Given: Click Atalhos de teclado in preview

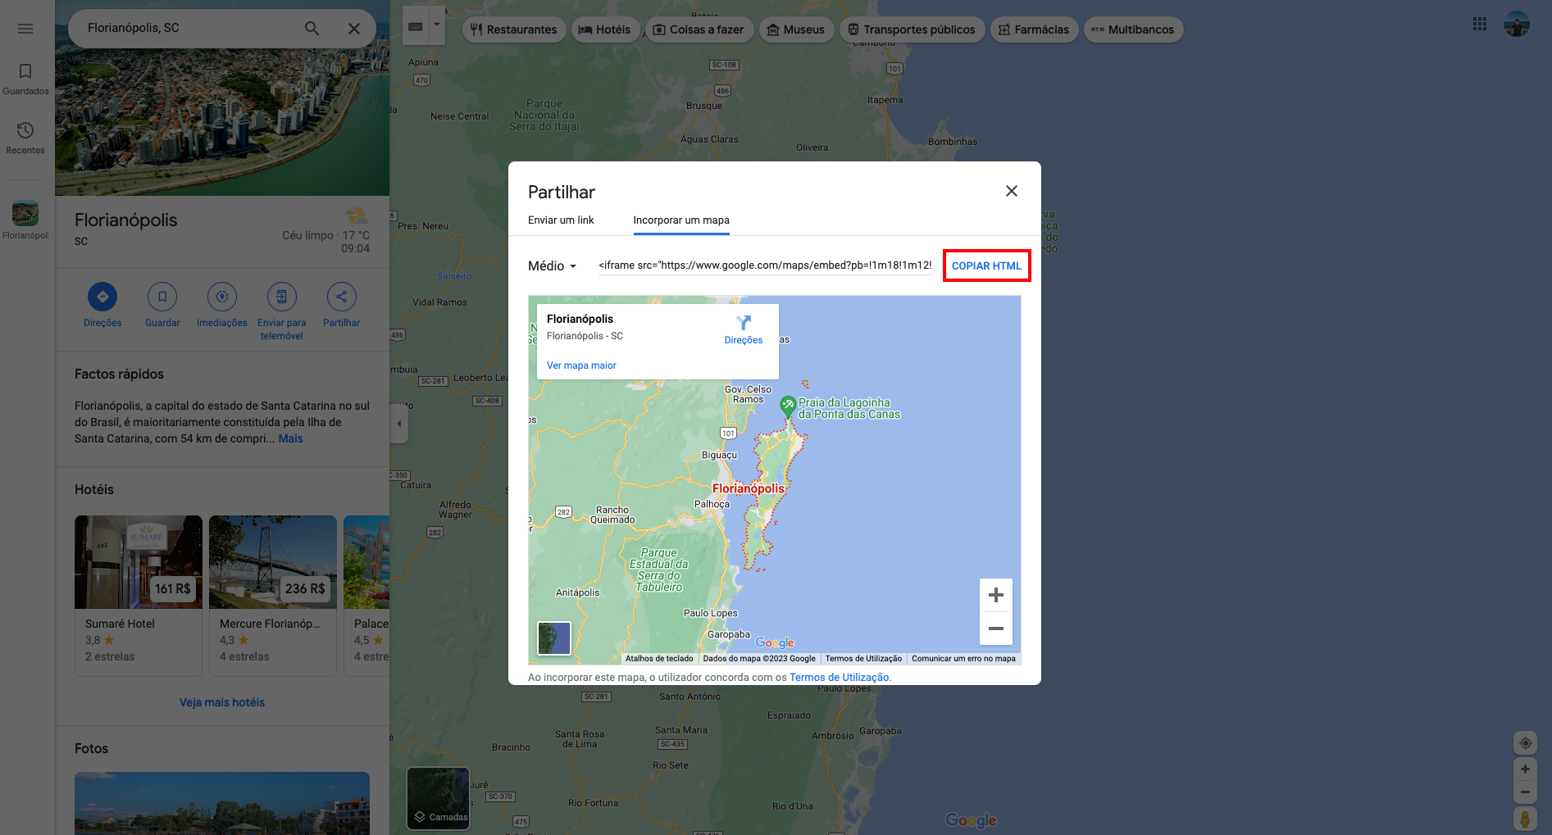Looking at the screenshot, I should pyautogui.click(x=659, y=659).
